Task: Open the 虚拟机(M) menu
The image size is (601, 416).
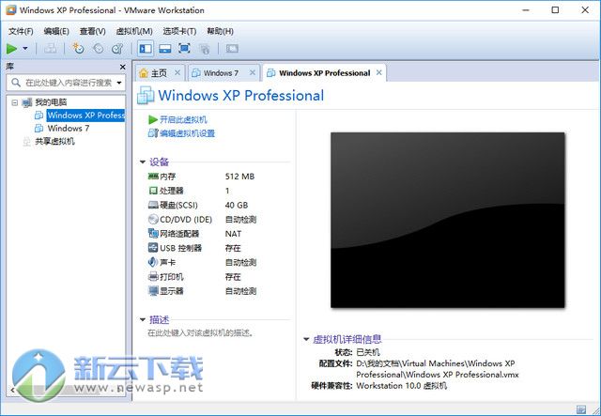Action: [x=134, y=31]
